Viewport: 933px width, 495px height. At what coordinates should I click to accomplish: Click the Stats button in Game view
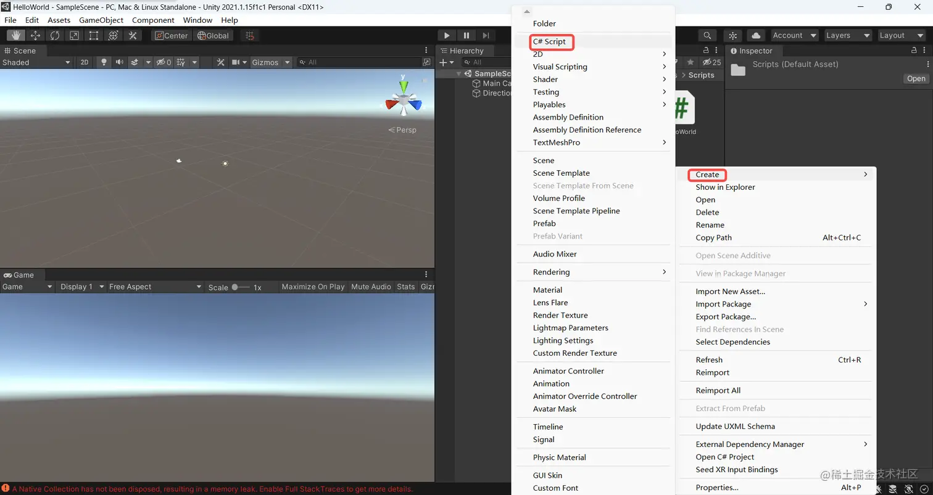[406, 287]
